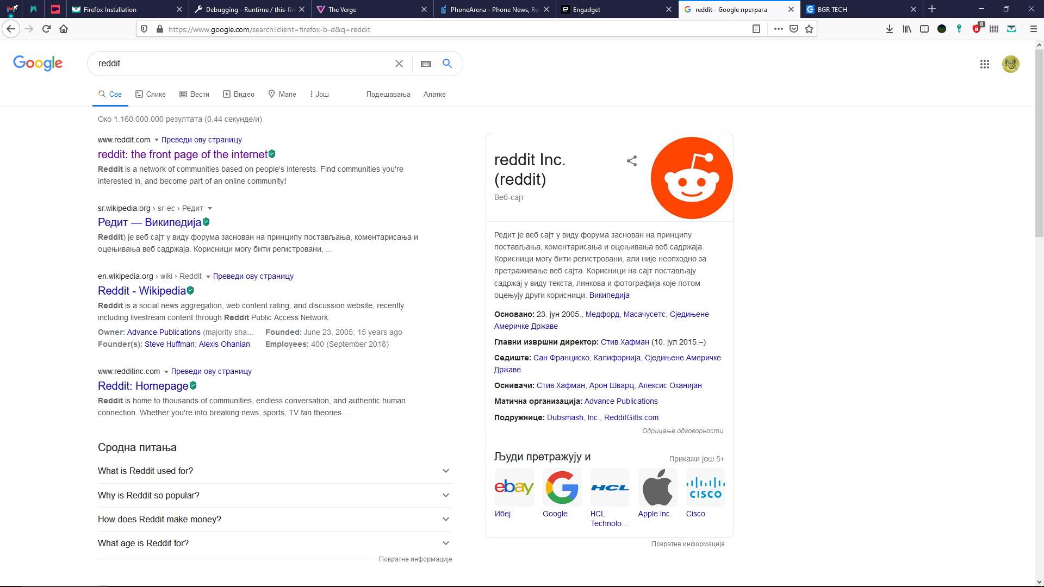Open 'reddit: the front page of the internet' result

point(182,154)
